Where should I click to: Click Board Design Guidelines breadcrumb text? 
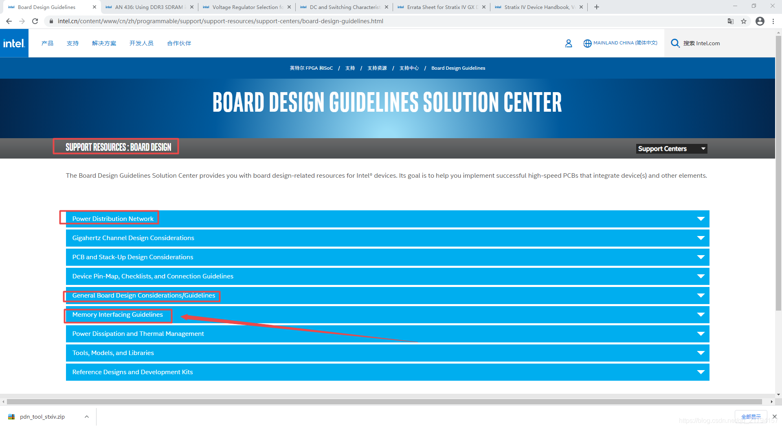pos(458,68)
